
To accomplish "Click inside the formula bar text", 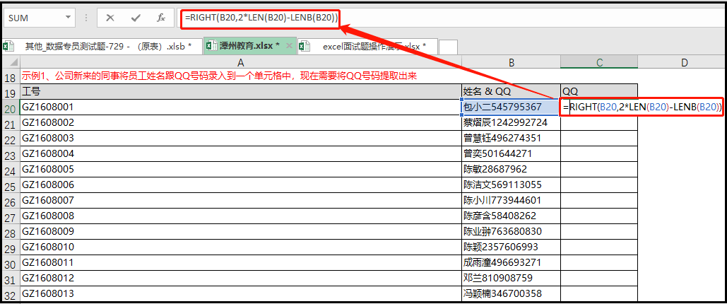I will coord(261,18).
